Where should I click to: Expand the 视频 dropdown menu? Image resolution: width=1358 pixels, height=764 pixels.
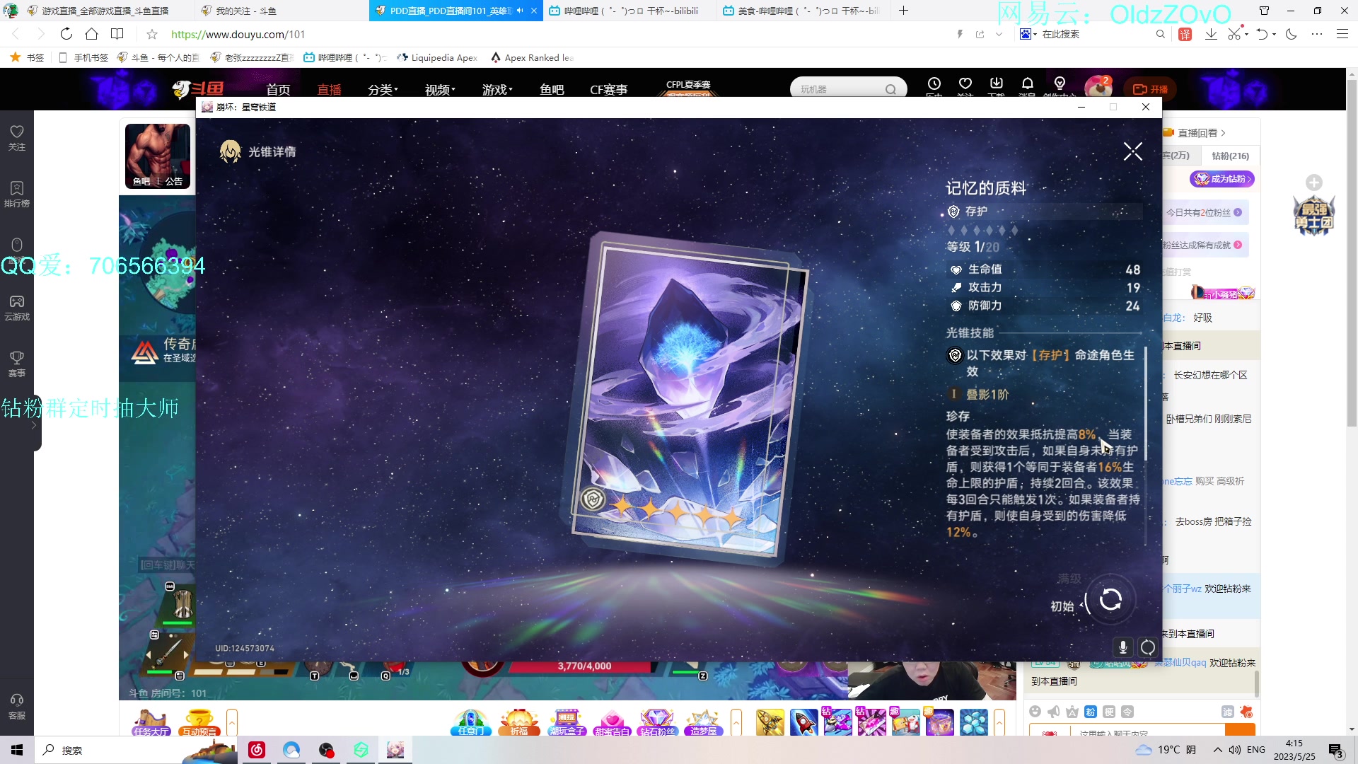pos(440,89)
